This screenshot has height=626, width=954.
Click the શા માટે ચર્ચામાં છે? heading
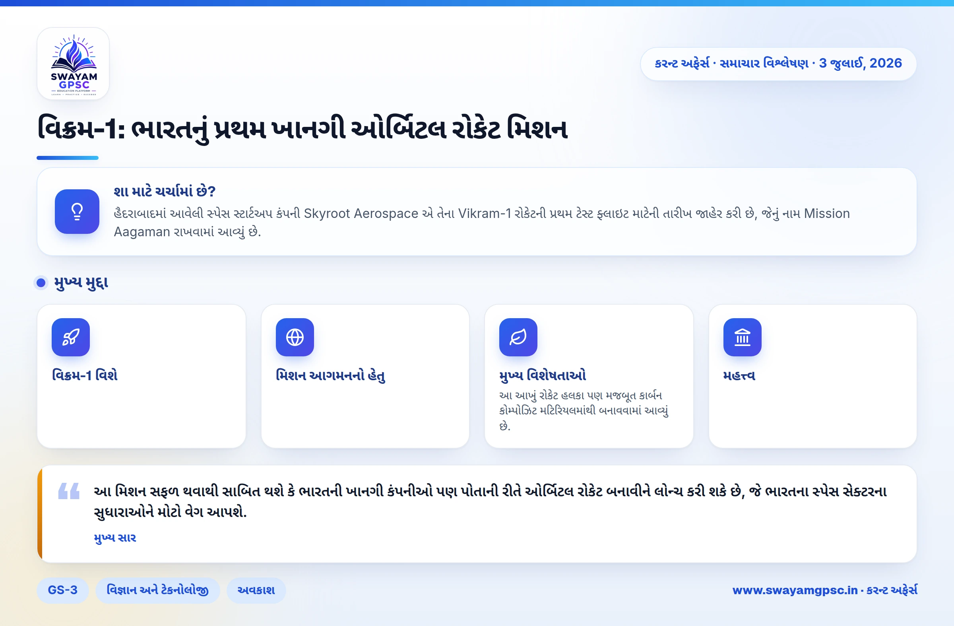pyautogui.click(x=165, y=191)
